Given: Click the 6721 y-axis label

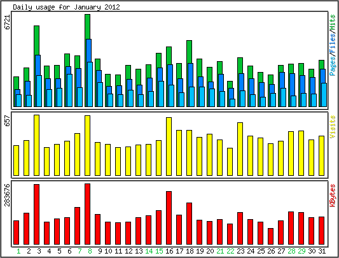Looking at the screenshot, I should tap(8, 22).
